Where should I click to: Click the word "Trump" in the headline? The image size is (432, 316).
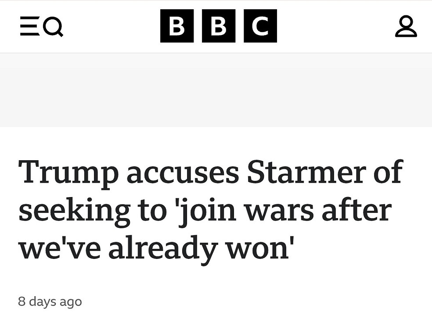click(68, 172)
